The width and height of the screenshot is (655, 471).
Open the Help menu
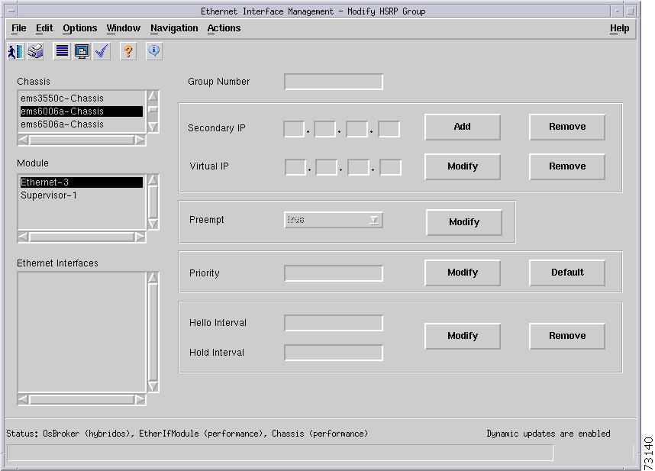coord(619,28)
